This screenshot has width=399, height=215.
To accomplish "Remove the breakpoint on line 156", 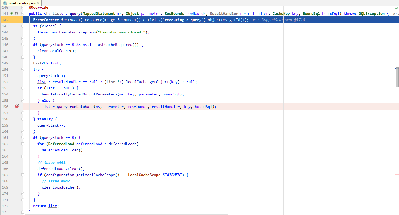I will (x=17, y=107).
